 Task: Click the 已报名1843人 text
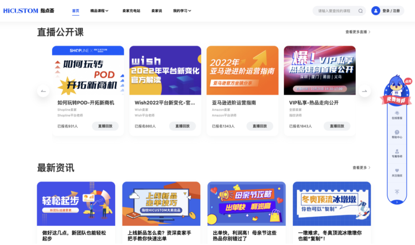click(300, 126)
